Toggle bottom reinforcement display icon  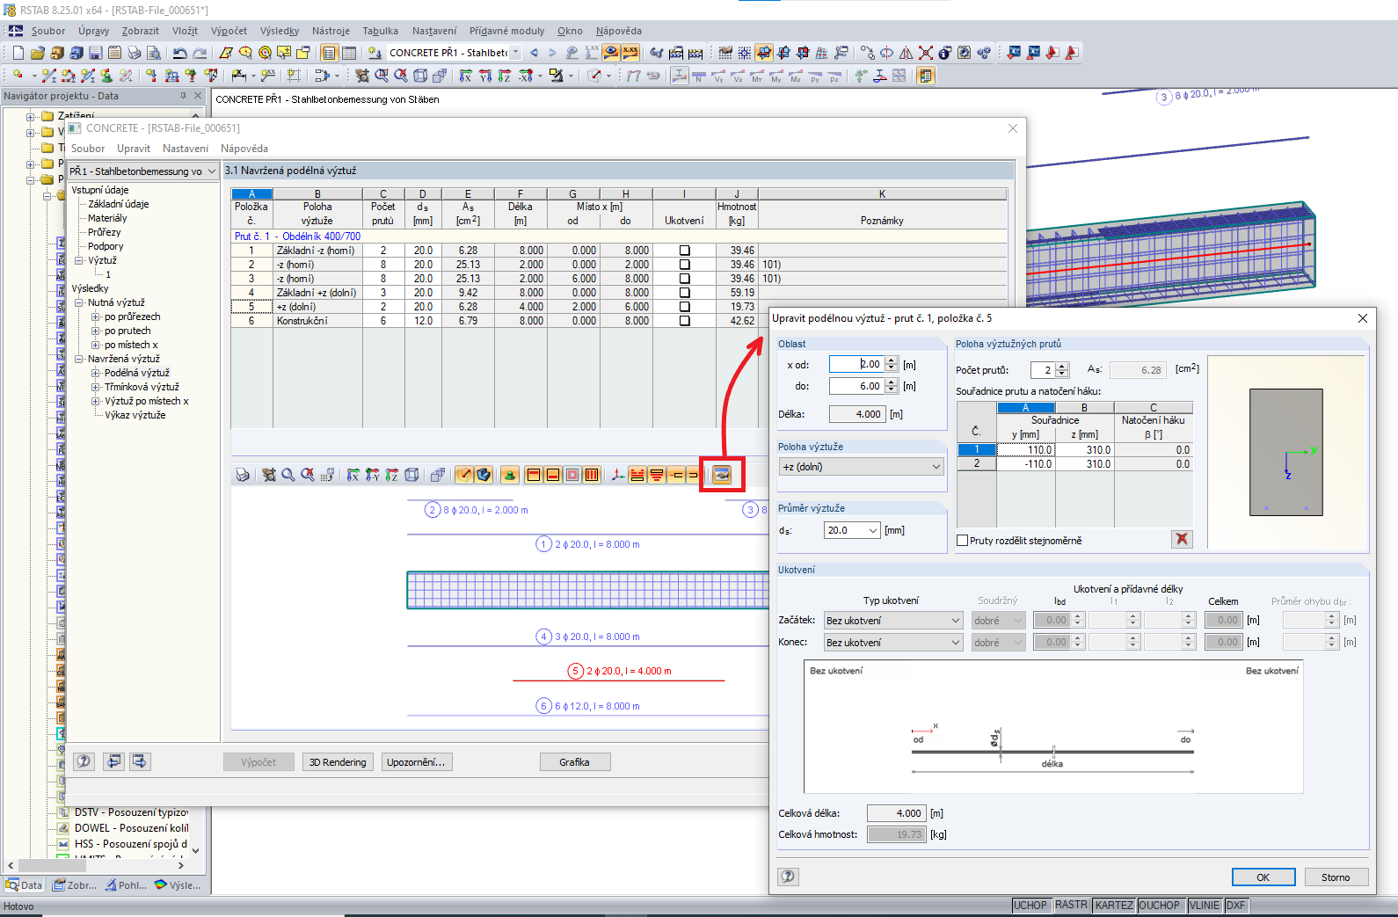pyautogui.click(x=552, y=475)
